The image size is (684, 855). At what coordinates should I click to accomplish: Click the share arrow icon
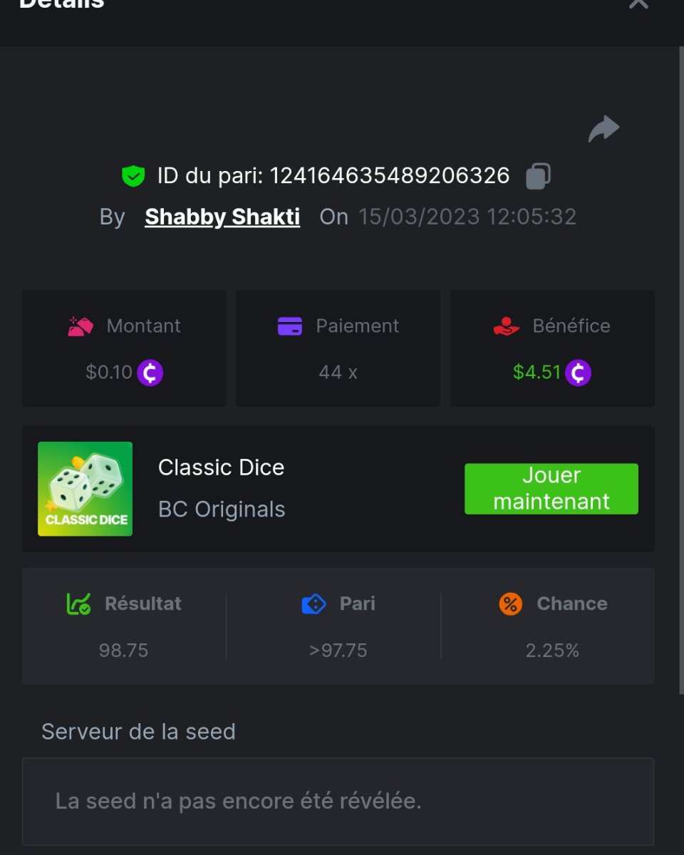click(x=603, y=130)
